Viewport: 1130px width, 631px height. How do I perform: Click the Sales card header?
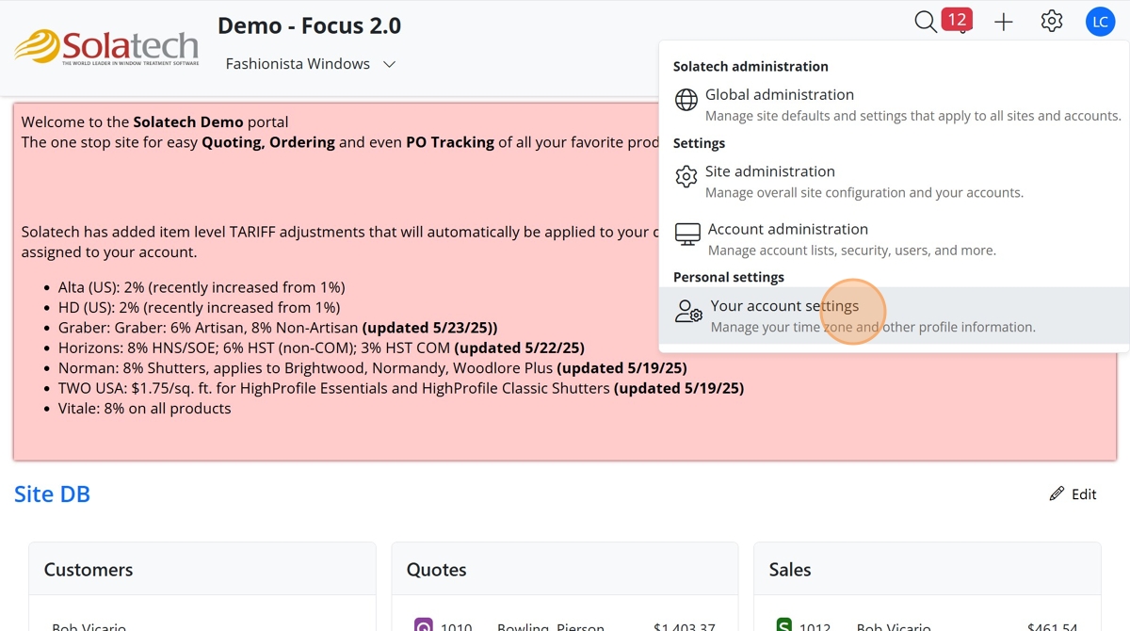[x=928, y=569]
